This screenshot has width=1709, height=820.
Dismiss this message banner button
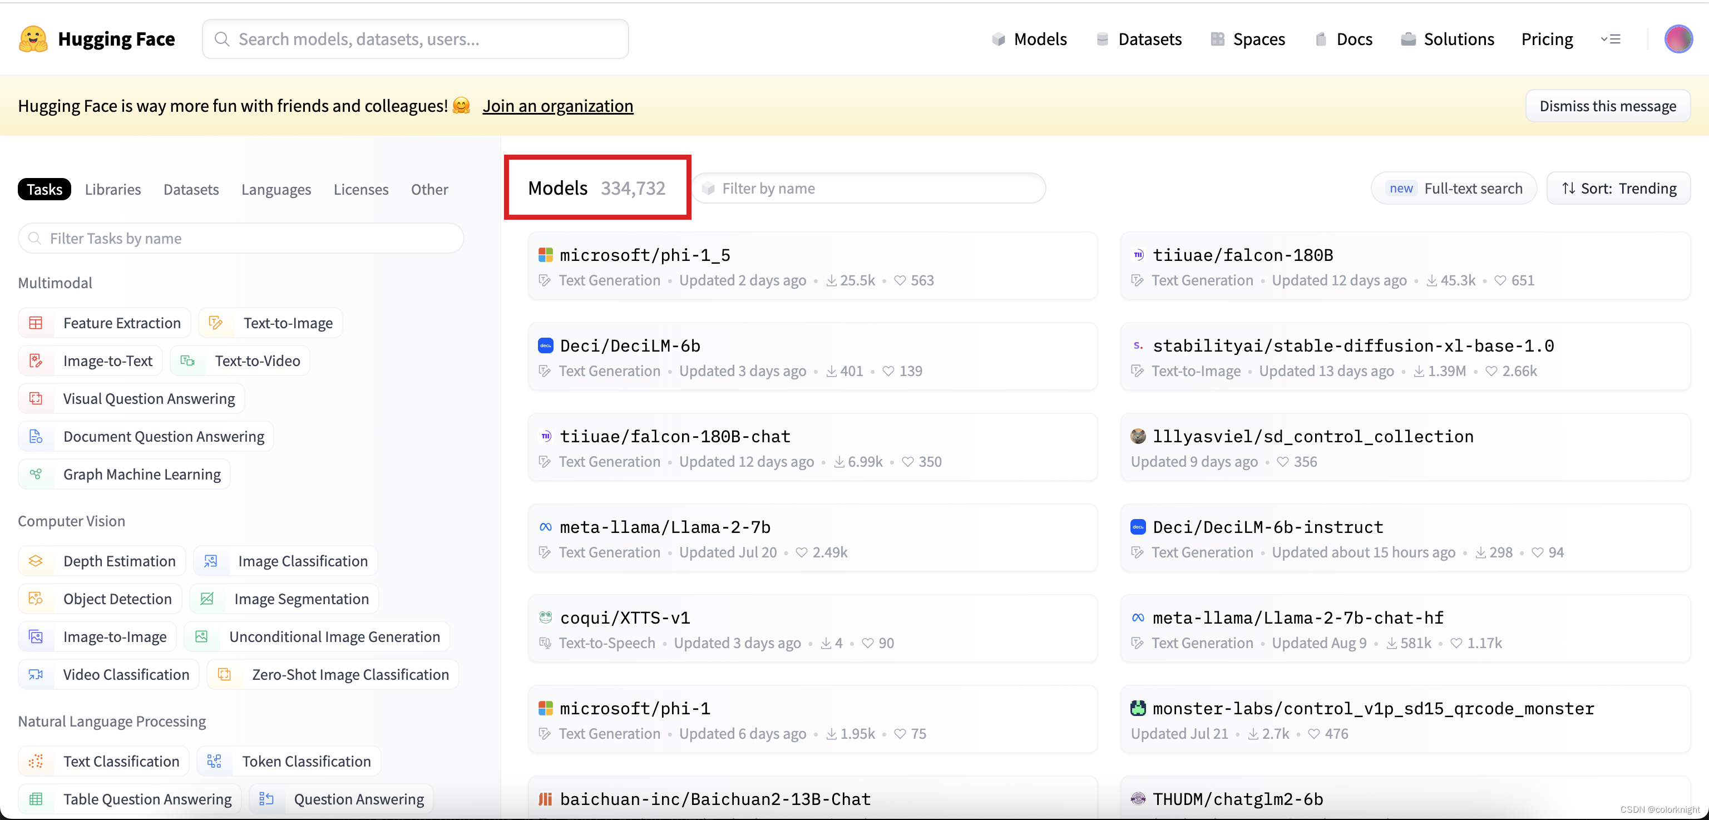tap(1608, 106)
